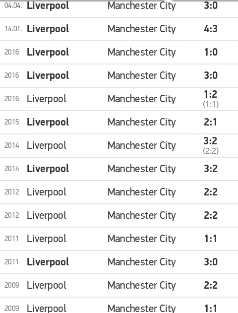Select the 2015 Liverpool 2:1 match
The height and width of the screenshot is (313, 238).
click(x=119, y=122)
